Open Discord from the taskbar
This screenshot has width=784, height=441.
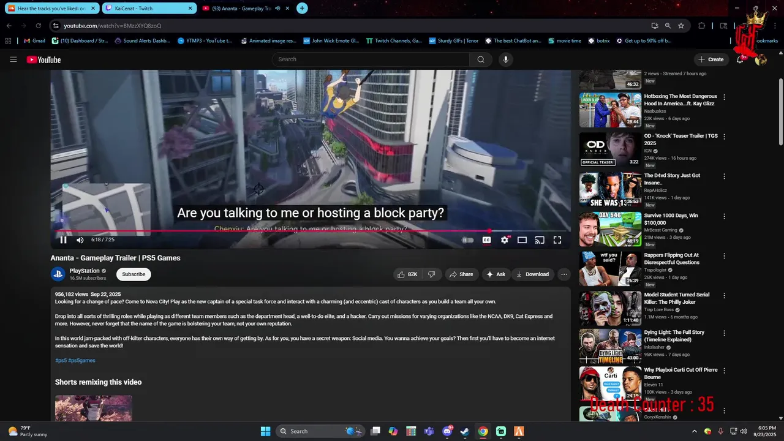pos(447,431)
